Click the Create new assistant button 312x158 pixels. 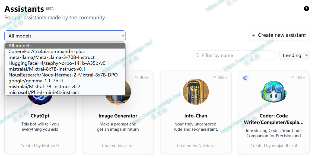(x=279, y=35)
